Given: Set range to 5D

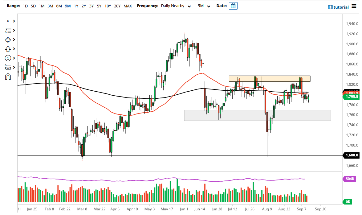Looking at the screenshot, I should [x=33, y=6].
